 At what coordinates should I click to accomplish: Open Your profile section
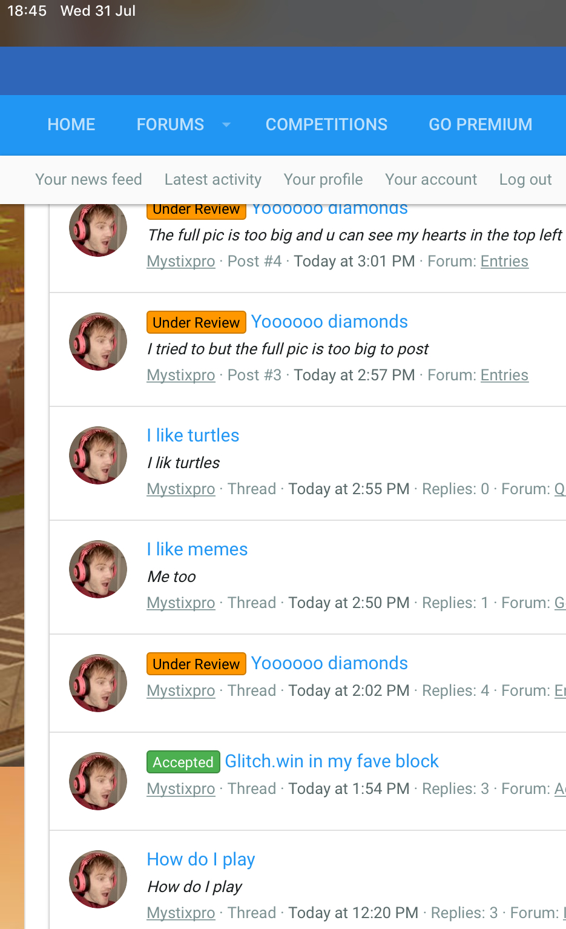[323, 180]
